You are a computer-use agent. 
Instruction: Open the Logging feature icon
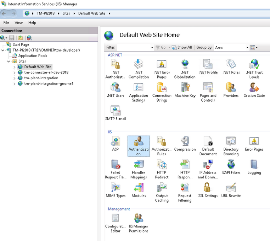[x=254, y=165]
